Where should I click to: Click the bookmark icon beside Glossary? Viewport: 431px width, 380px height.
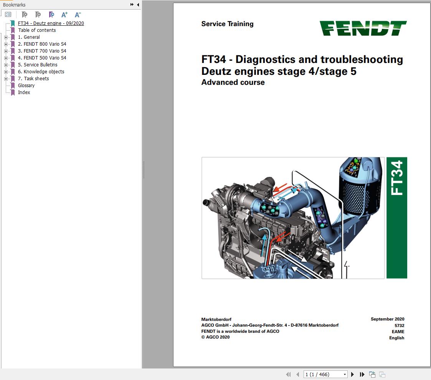(13, 86)
